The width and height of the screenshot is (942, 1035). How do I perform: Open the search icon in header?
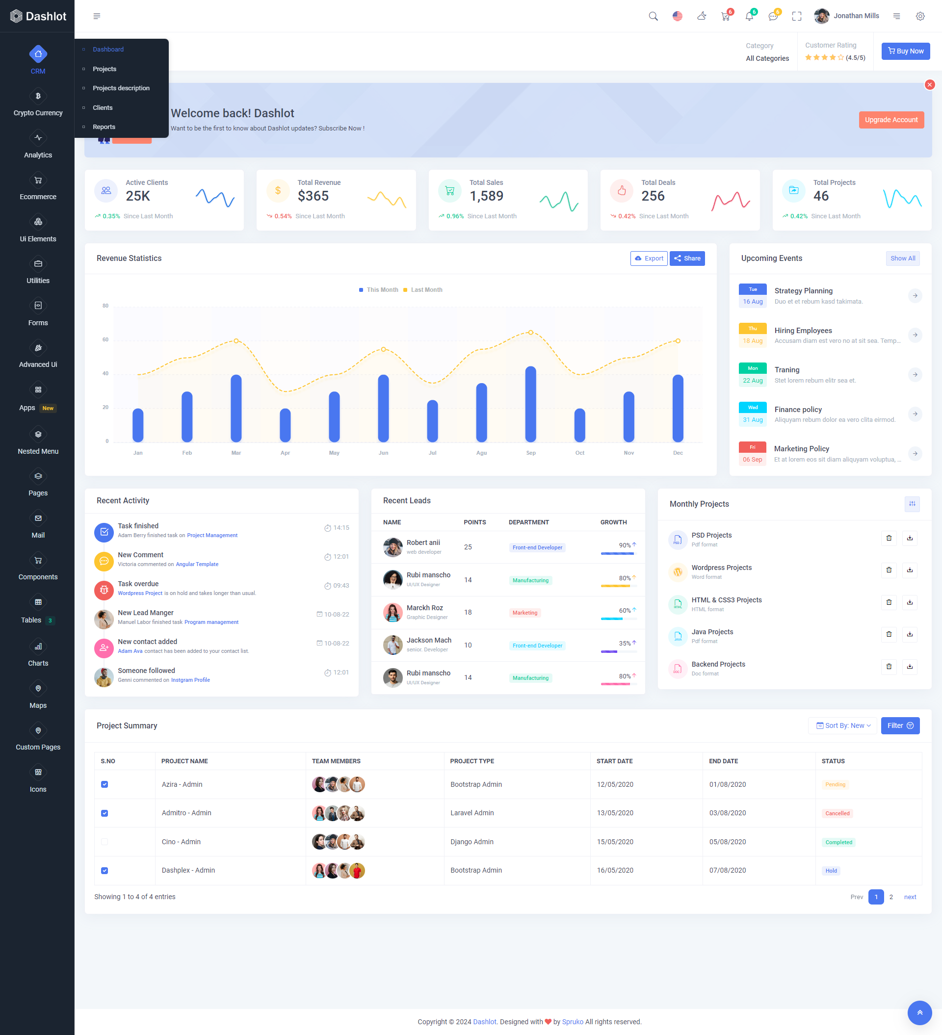pos(653,16)
